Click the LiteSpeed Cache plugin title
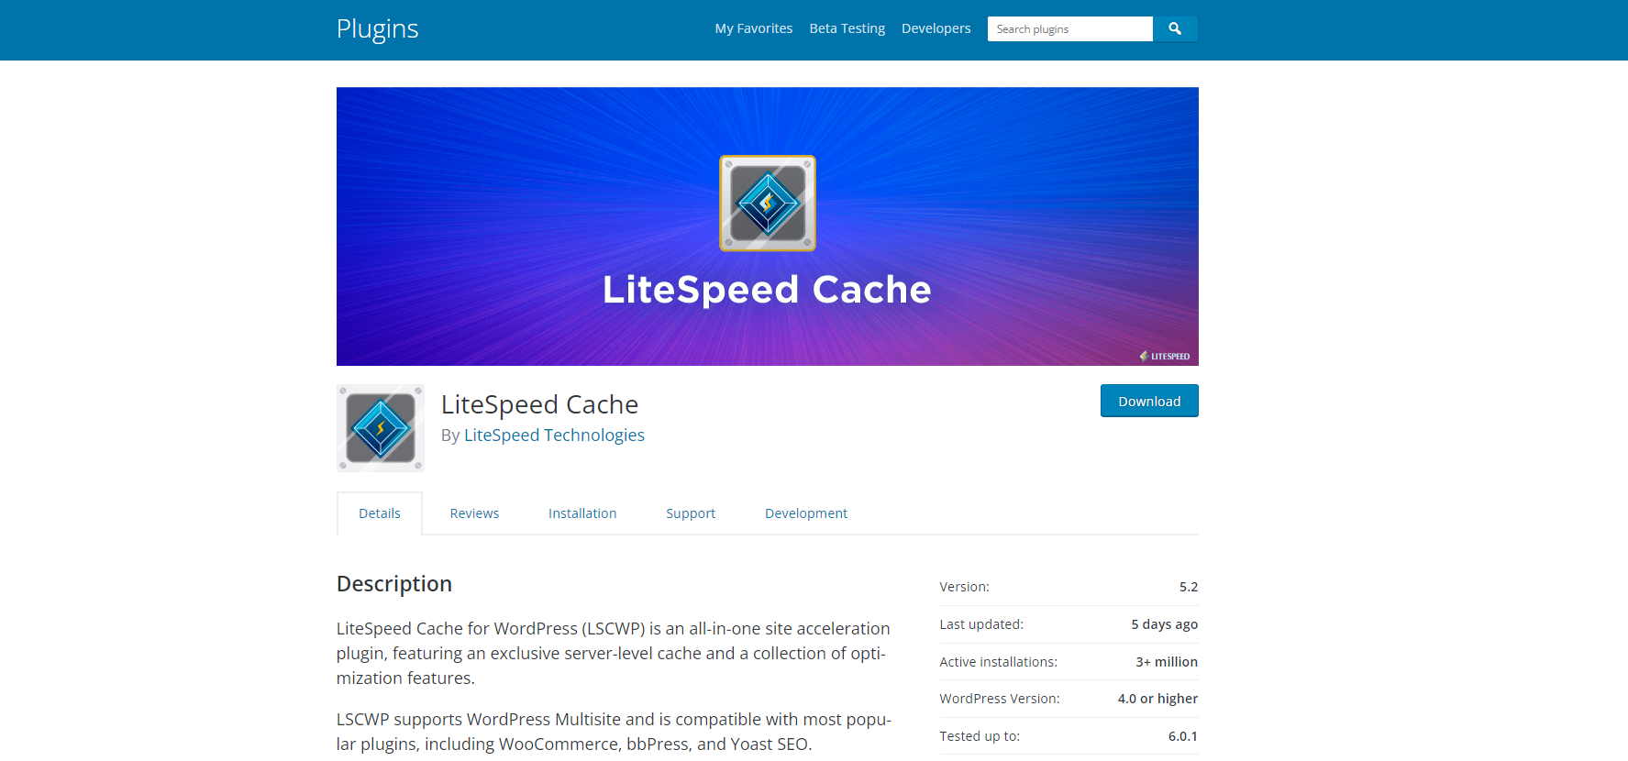This screenshot has width=1628, height=761. point(539,404)
